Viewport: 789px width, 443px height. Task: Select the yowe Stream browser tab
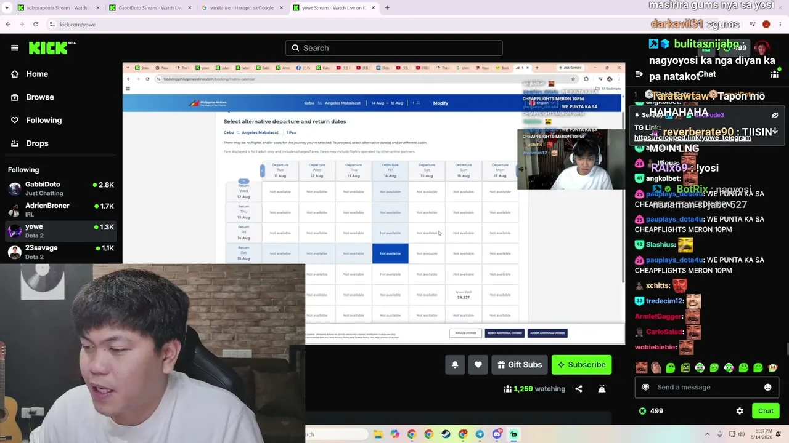333,8
